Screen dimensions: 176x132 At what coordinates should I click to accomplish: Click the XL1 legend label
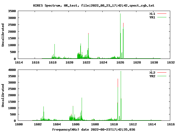[152, 14]
